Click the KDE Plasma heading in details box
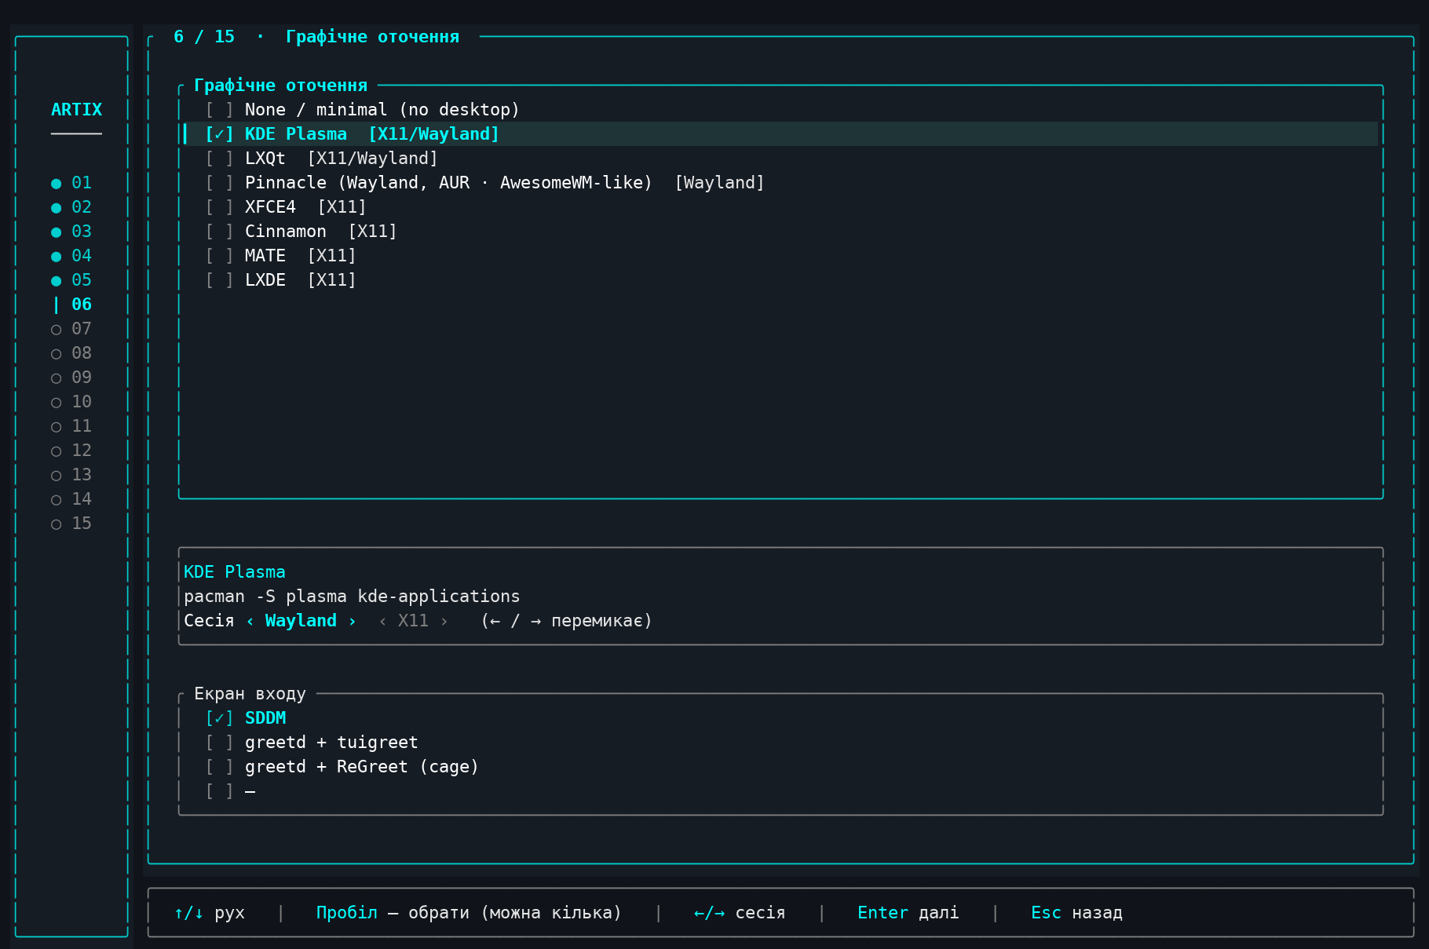1429x949 pixels. tap(235, 572)
